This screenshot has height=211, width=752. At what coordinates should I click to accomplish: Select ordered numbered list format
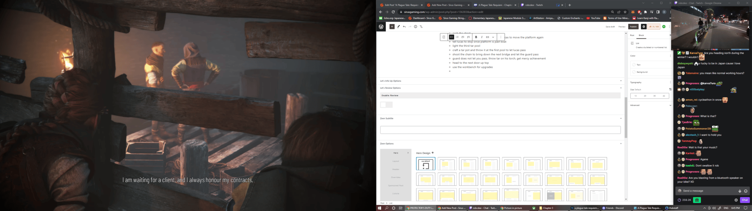pyautogui.click(x=457, y=37)
